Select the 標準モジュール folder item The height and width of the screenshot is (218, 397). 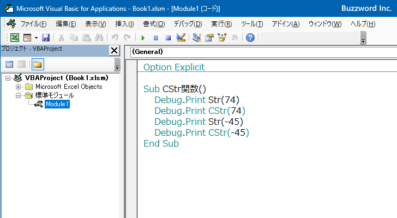[55, 95]
